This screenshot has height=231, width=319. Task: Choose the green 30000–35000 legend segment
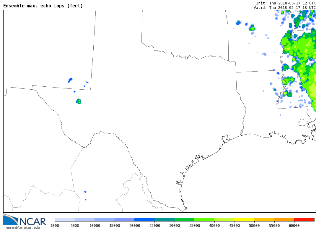pyautogui.click(x=184, y=219)
